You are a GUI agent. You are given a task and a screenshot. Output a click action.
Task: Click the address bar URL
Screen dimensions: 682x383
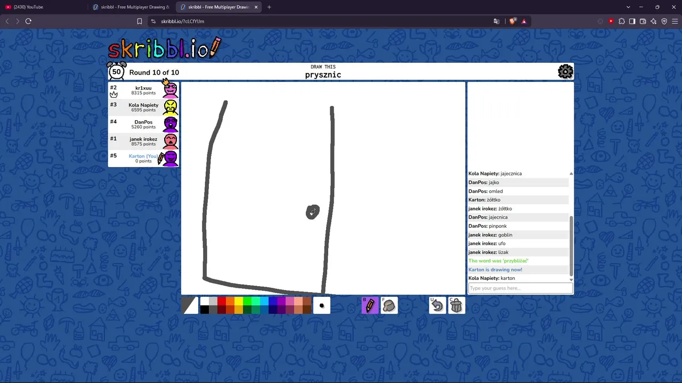pyautogui.click(x=182, y=21)
